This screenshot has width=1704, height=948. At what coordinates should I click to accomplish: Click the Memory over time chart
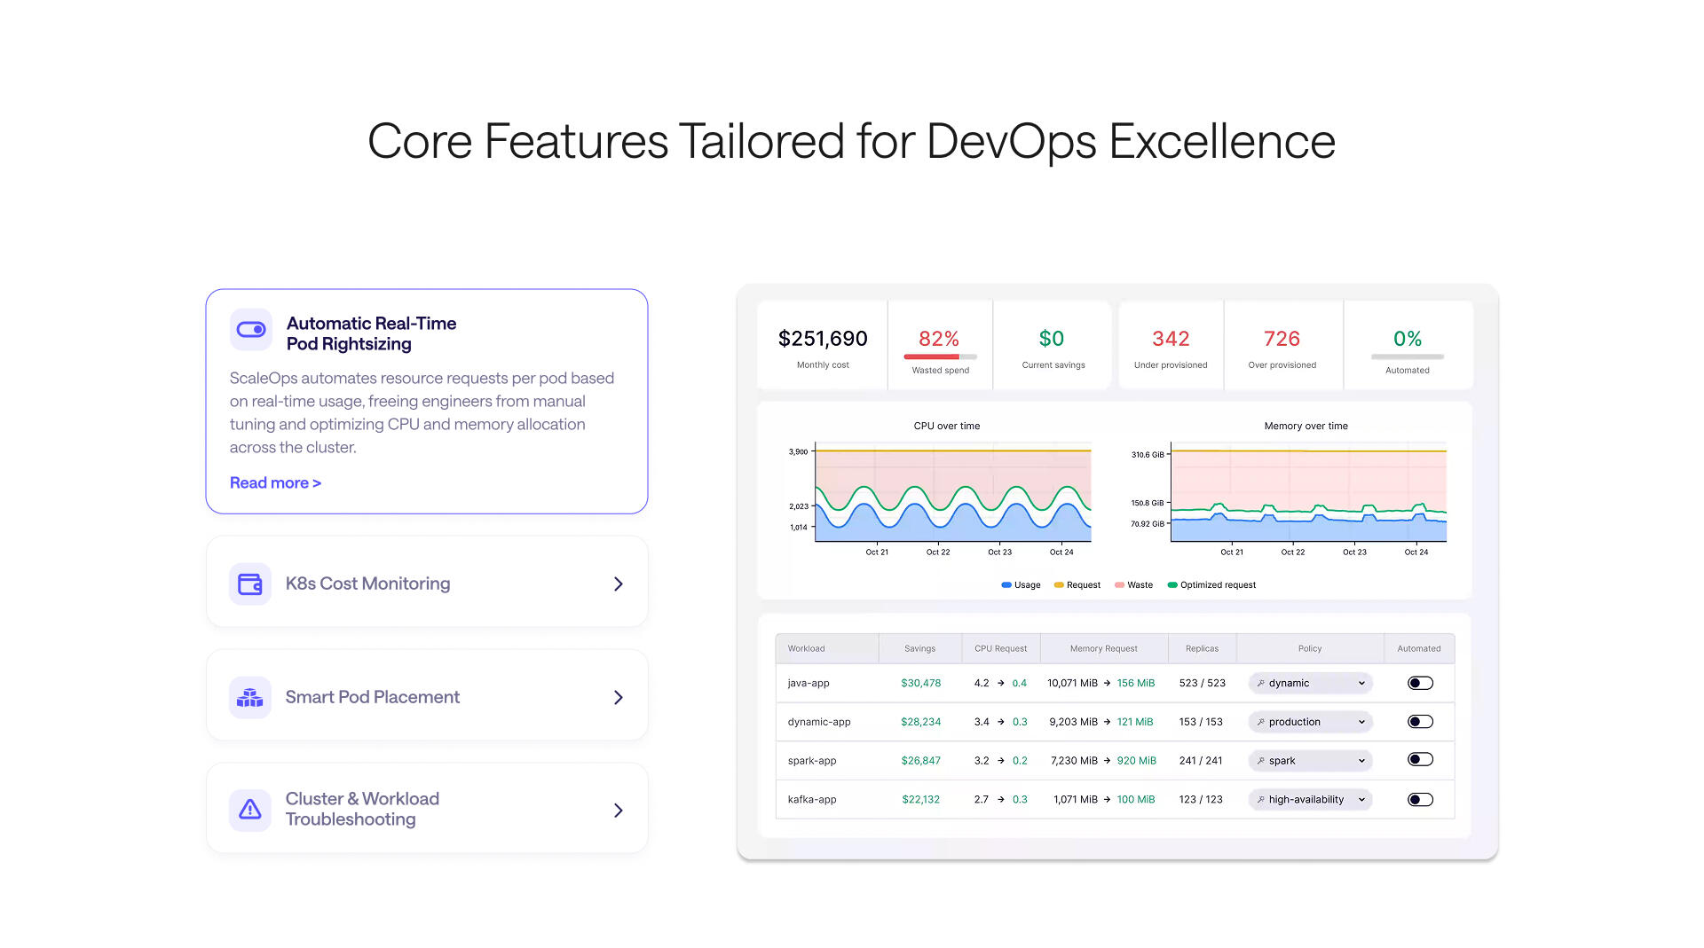[x=1309, y=492]
